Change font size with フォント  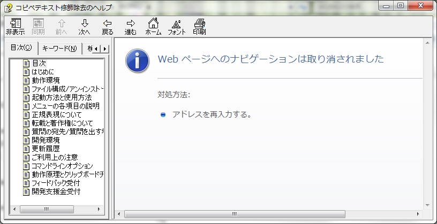coord(176,27)
